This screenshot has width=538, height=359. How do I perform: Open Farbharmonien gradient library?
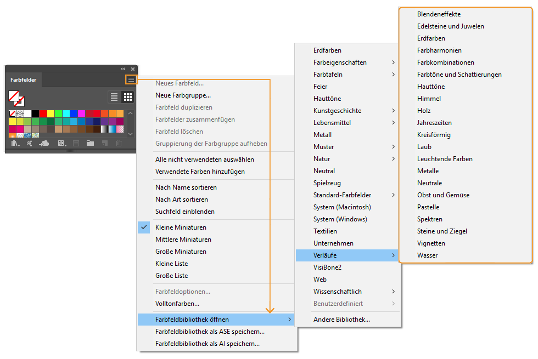tap(466, 50)
